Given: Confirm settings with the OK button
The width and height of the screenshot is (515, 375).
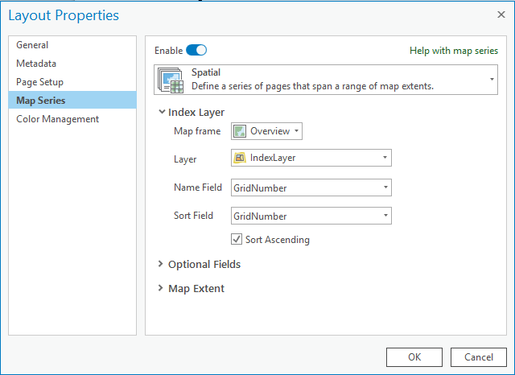Looking at the screenshot, I should (x=414, y=357).
